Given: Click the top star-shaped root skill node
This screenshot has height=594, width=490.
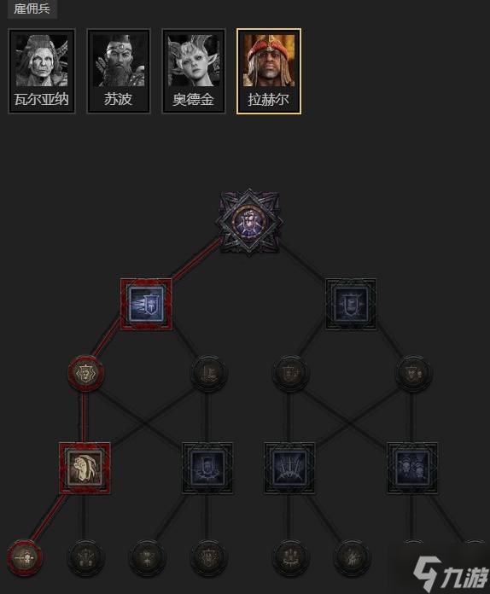Looking at the screenshot, I should [249, 223].
